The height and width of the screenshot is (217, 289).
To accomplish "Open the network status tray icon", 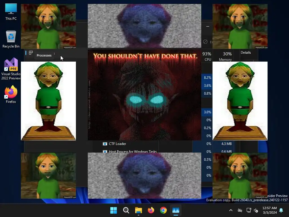I will coord(249,210).
